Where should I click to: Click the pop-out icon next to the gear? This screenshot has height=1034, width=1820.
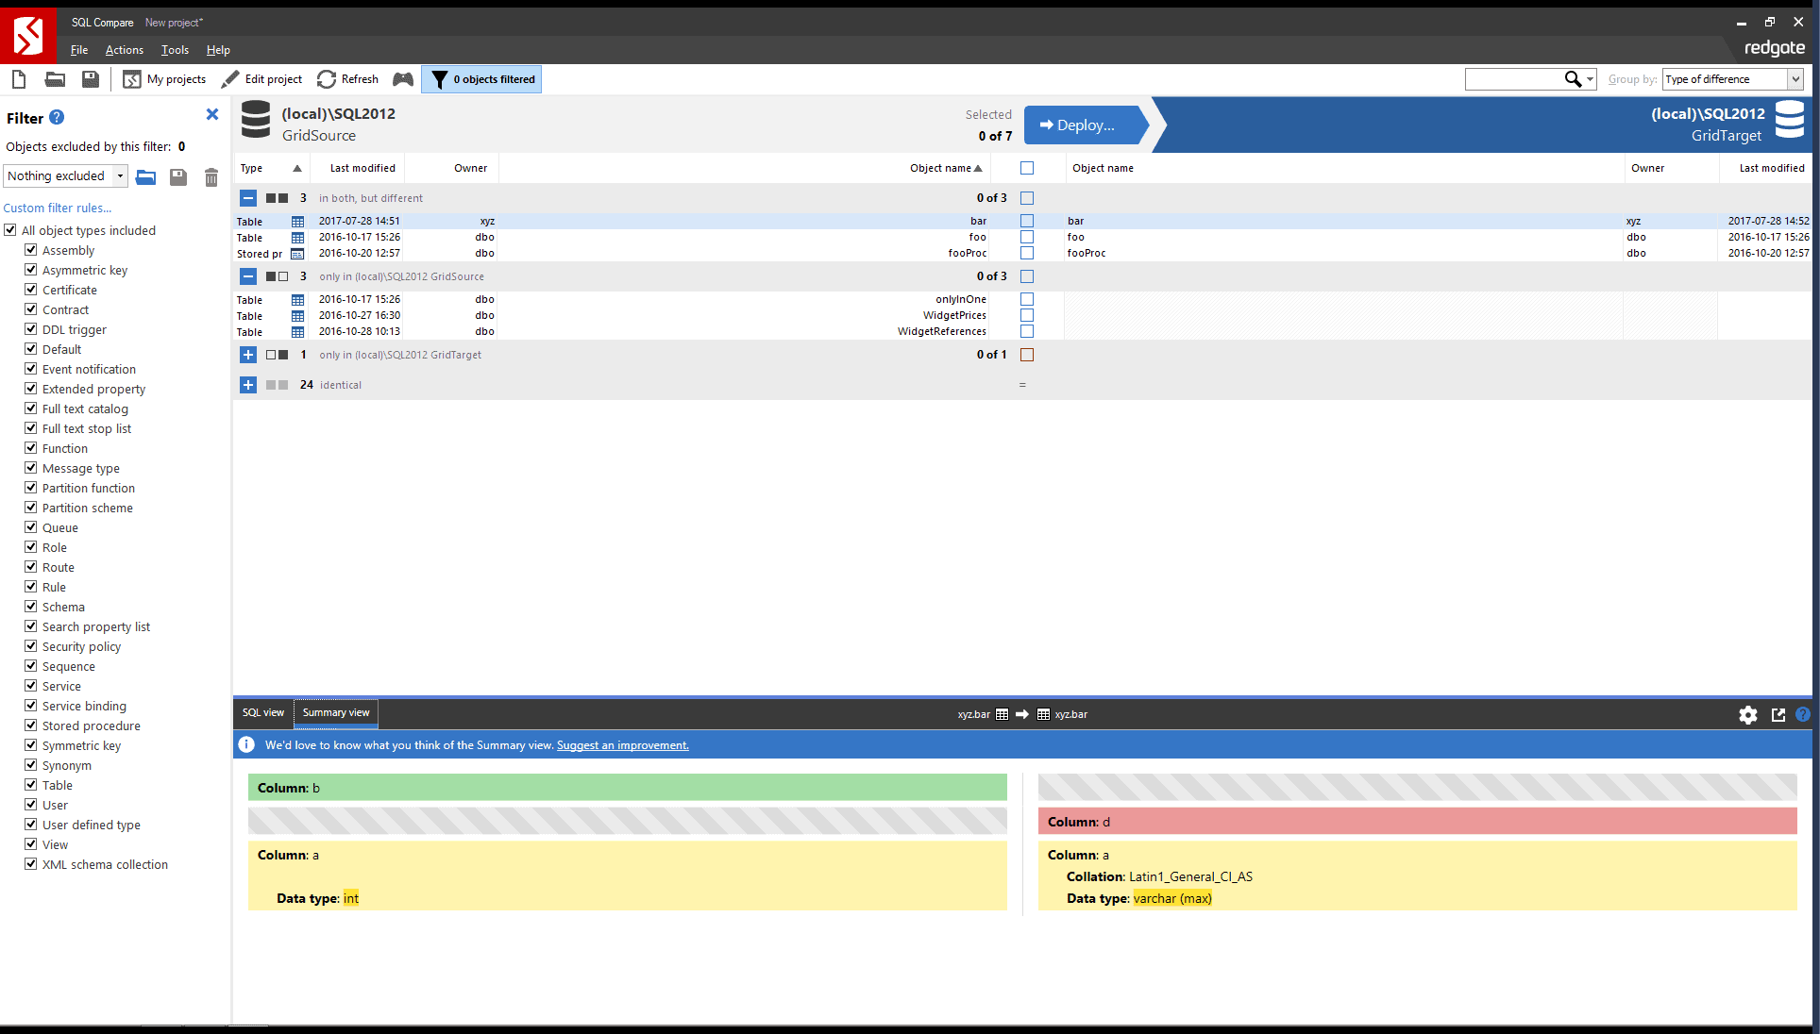[x=1778, y=715]
